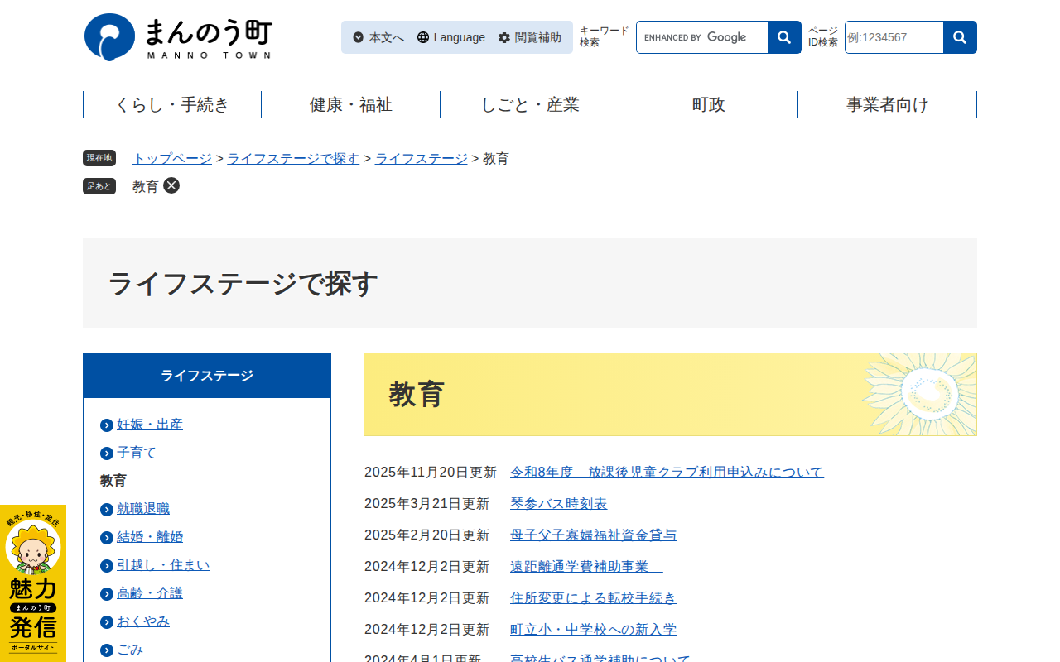
Task: Open the 魅力発信 portal site banner
Action: tap(33, 583)
